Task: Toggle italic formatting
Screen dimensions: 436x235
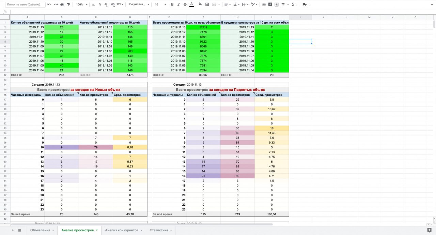Action: click(x=179, y=5)
